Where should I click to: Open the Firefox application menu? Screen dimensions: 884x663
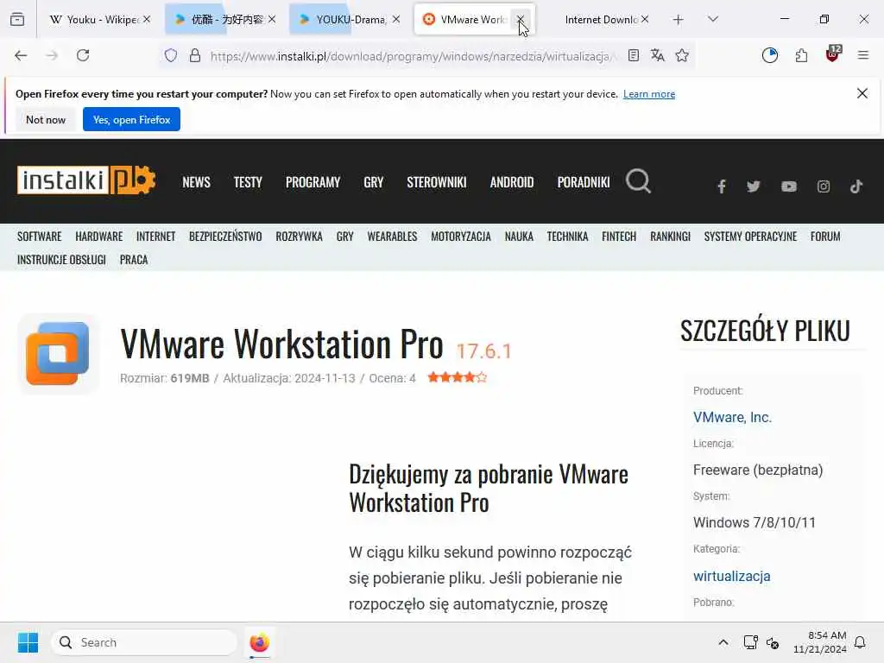(x=863, y=55)
